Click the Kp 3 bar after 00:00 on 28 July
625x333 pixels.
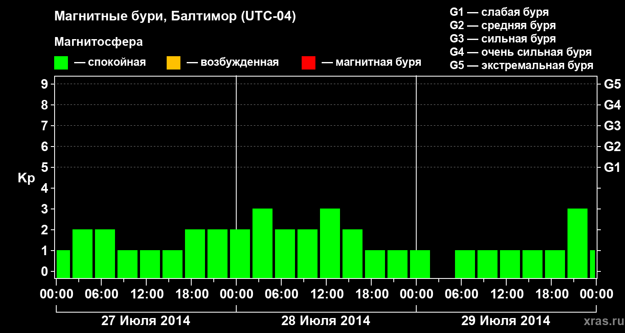pyautogui.click(x=262, y=243)
